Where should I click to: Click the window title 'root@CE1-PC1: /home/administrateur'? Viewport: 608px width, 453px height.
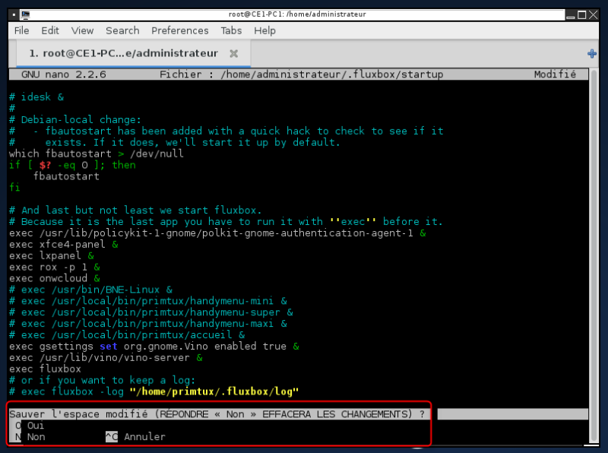click(297, 14)
